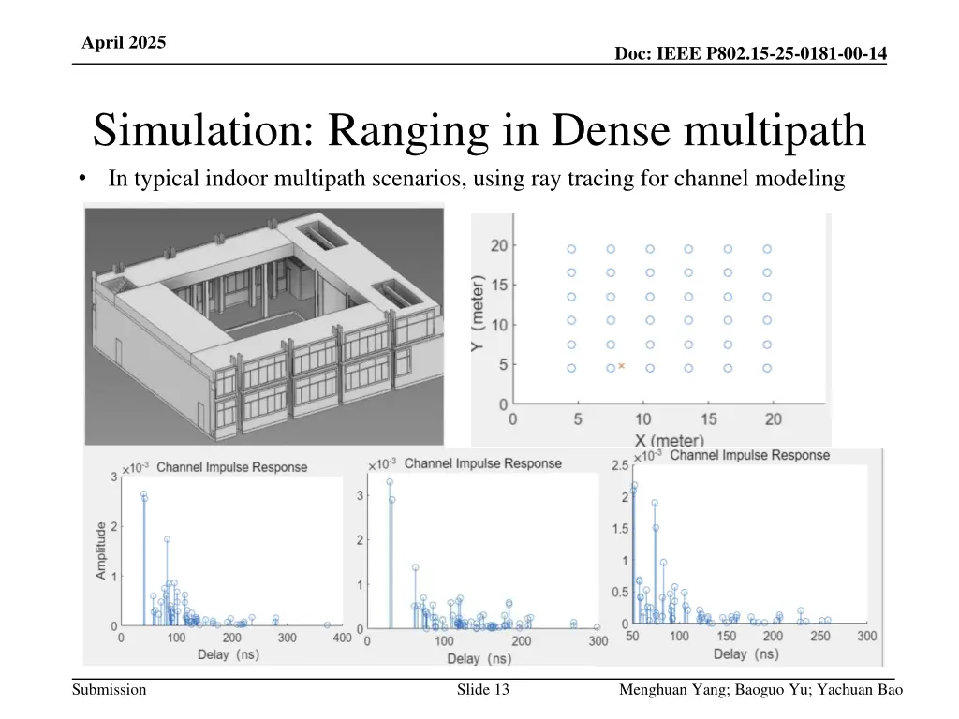The width and height of the screenshot is (959, 719).
Task: Click the impulse response plot with delay axis starting at 50
Action: [745, 555]
